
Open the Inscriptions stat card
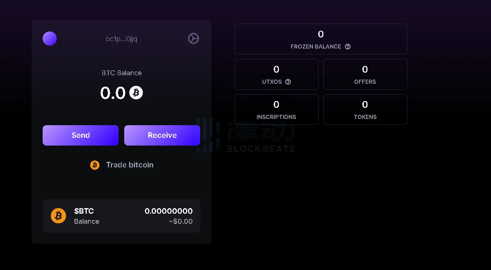(276, 109)
